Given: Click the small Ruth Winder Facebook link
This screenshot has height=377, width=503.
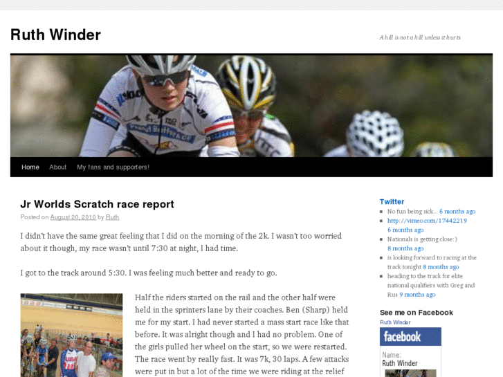Looking at the screenshot, I should click(395, 322).
